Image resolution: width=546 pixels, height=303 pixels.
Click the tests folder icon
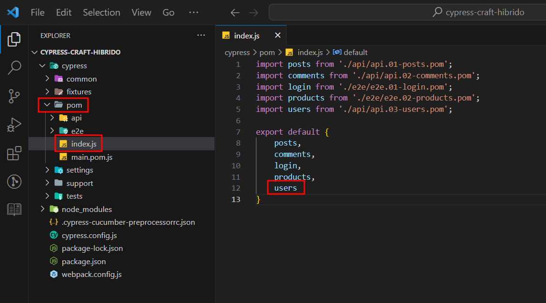pos(58,196)
